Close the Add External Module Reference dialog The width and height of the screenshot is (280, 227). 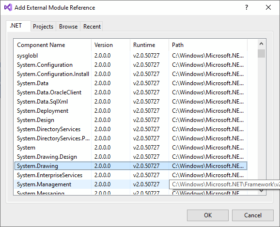268,7
